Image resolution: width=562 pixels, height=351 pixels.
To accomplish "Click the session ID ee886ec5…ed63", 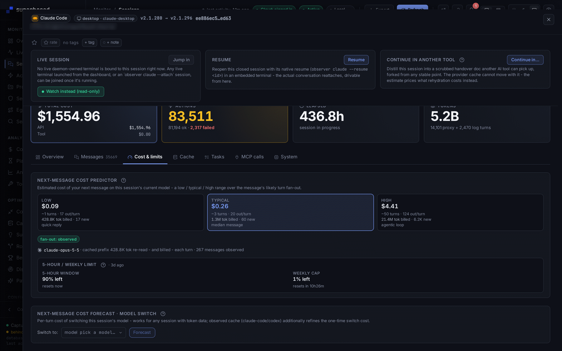I will (x=213, y=18).
